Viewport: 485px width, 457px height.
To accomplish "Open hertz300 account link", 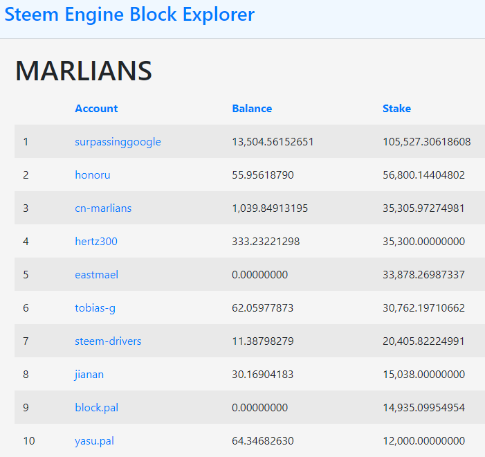I will [96, 241].
